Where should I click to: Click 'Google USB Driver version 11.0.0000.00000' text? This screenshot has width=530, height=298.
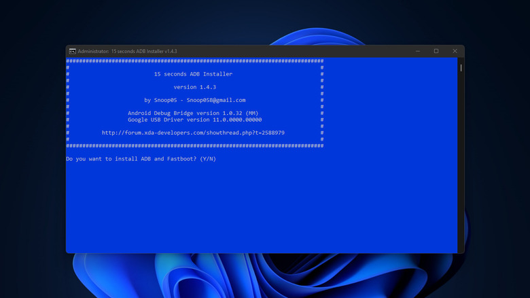195,120
